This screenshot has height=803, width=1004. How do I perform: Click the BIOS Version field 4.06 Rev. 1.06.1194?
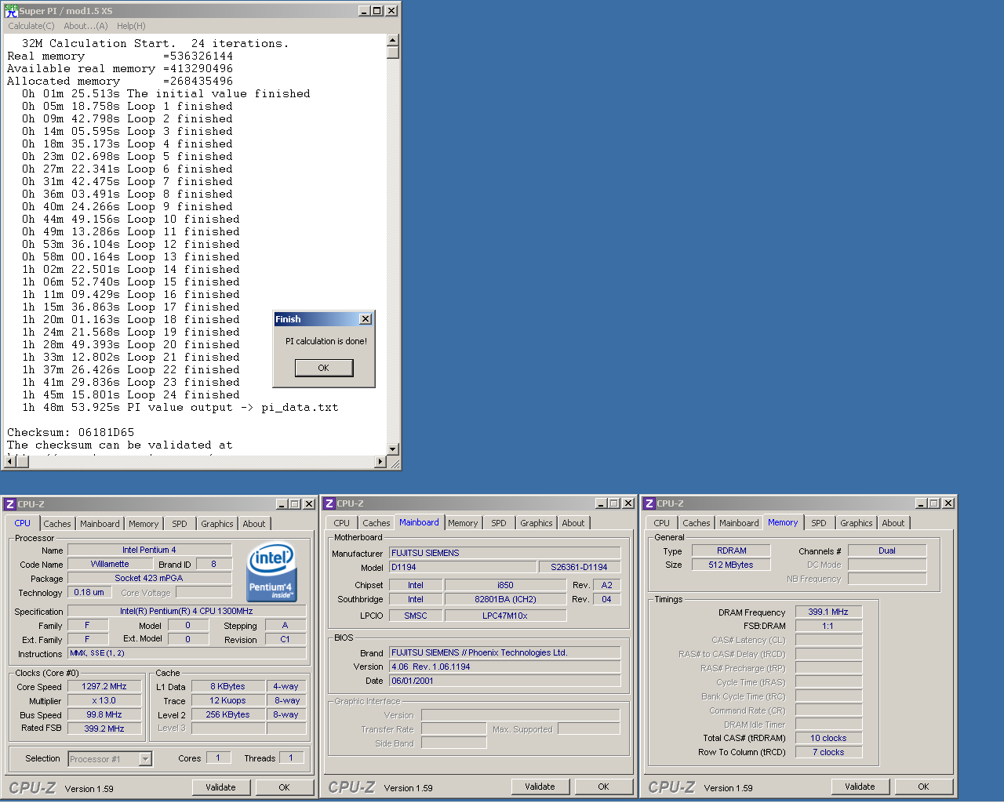(x=504, y=667)
